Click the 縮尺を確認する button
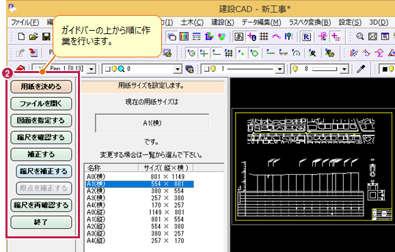Viewport: 395px width, 252px height. click(41, 137)
